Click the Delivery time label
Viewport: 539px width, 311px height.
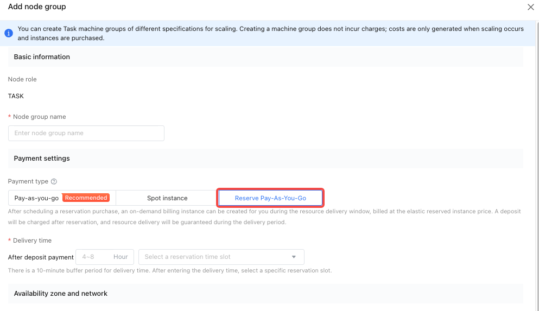pos(33,240)
